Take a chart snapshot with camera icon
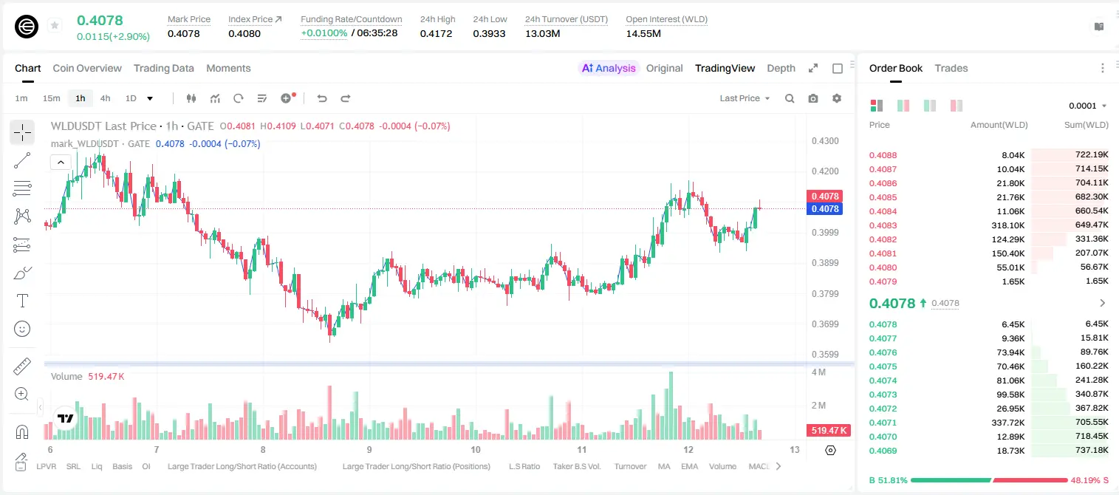Screen dimensions: 1119x495 pyautogui.click(x=813, y=98)
